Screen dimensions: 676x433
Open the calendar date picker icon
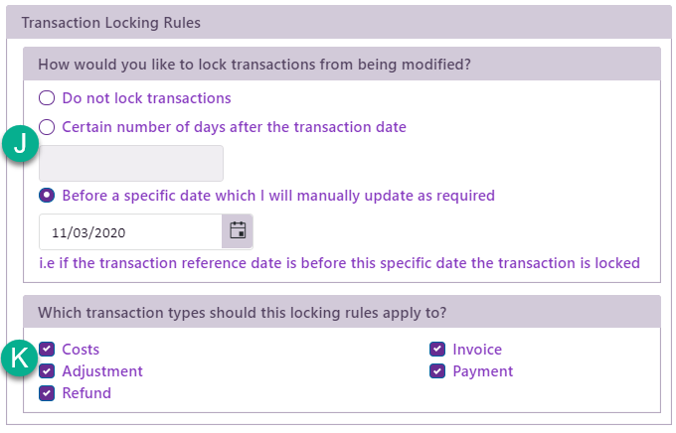coord(238,231)
